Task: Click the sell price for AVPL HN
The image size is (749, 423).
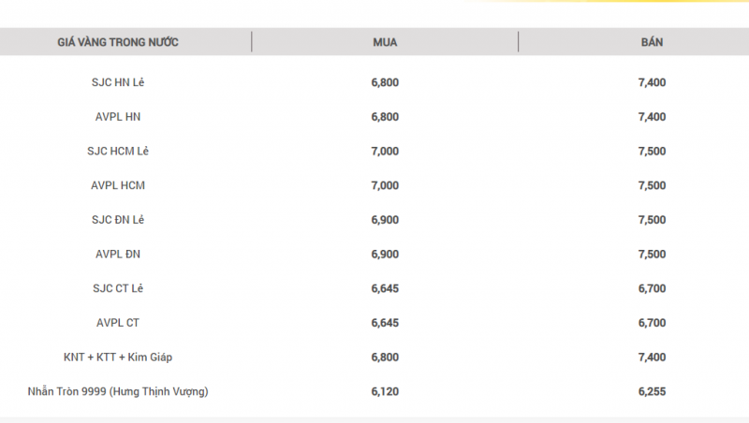Action: pyautogui.click(x=652, y=117)
